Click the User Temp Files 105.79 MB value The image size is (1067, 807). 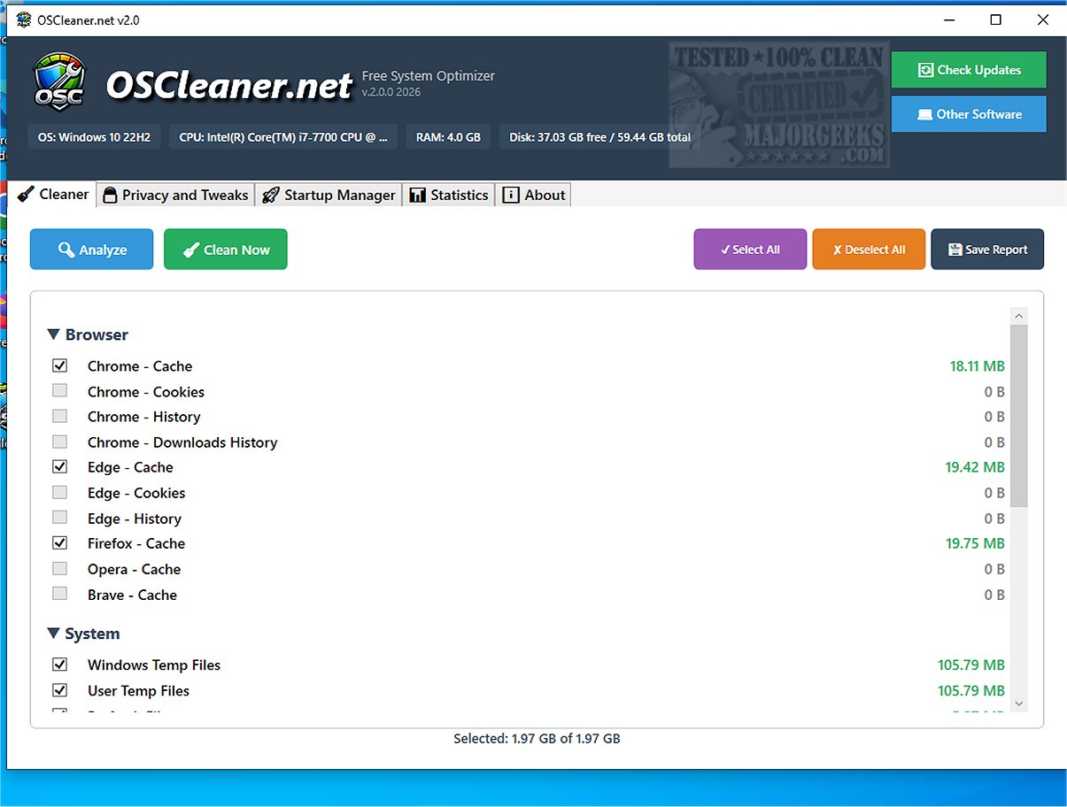pyautogui.click(x=971, y=689)
